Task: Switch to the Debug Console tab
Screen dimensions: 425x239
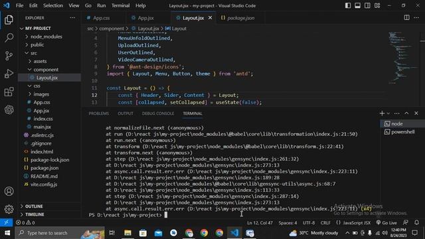Action: pos(158,114)
